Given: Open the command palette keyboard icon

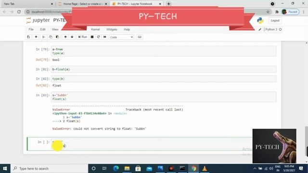Looking at the screenshot, I should (x=140, y=37).
